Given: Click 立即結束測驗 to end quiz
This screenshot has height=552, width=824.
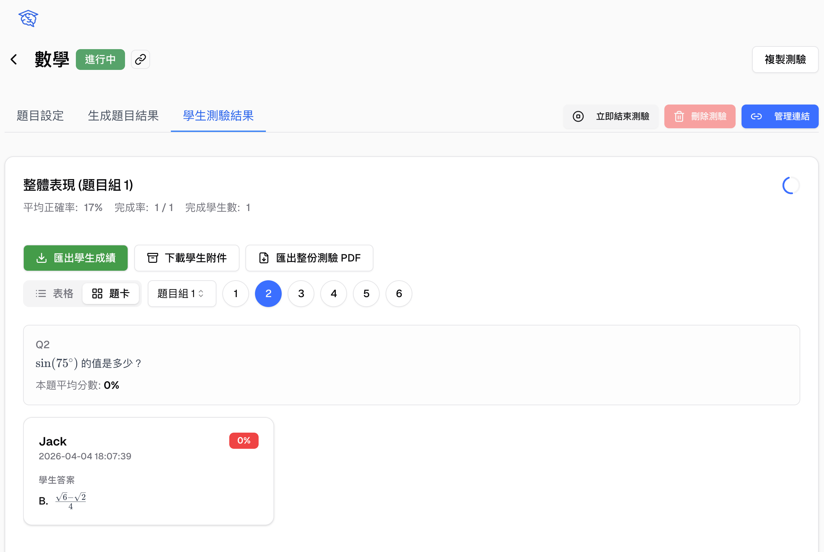Looking at the screenshot, I should [611, 116].
